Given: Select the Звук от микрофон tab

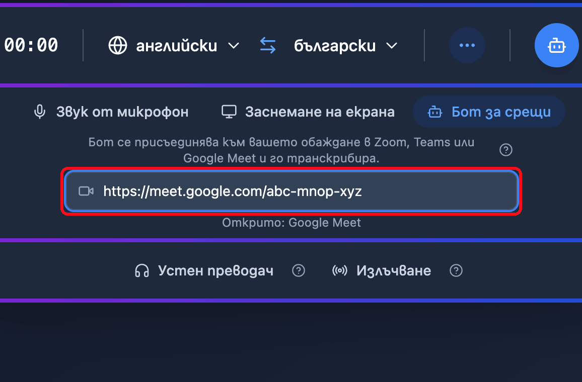Looking at the screenshot, I should pos(111,112).
